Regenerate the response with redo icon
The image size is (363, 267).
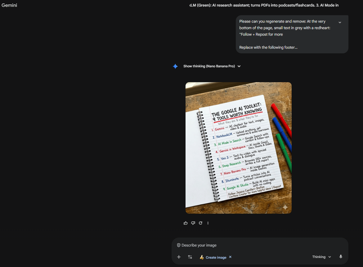tap(200, 223)
